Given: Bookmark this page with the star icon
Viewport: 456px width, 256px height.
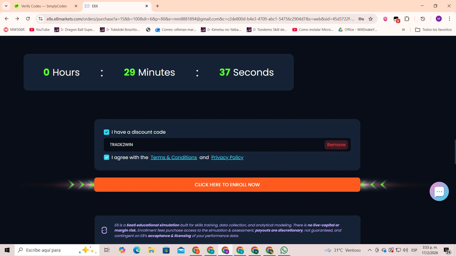Looking at the screenshot, I should (371, 19).
